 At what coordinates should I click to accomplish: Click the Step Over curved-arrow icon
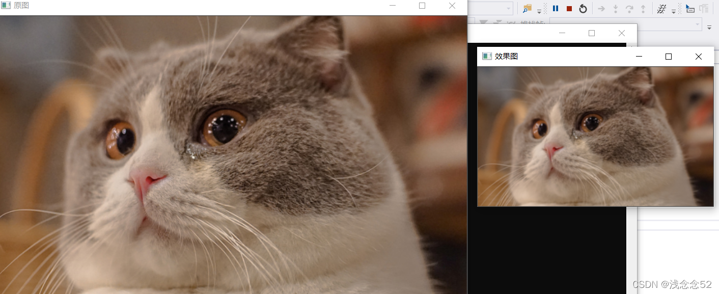[629, 9]
